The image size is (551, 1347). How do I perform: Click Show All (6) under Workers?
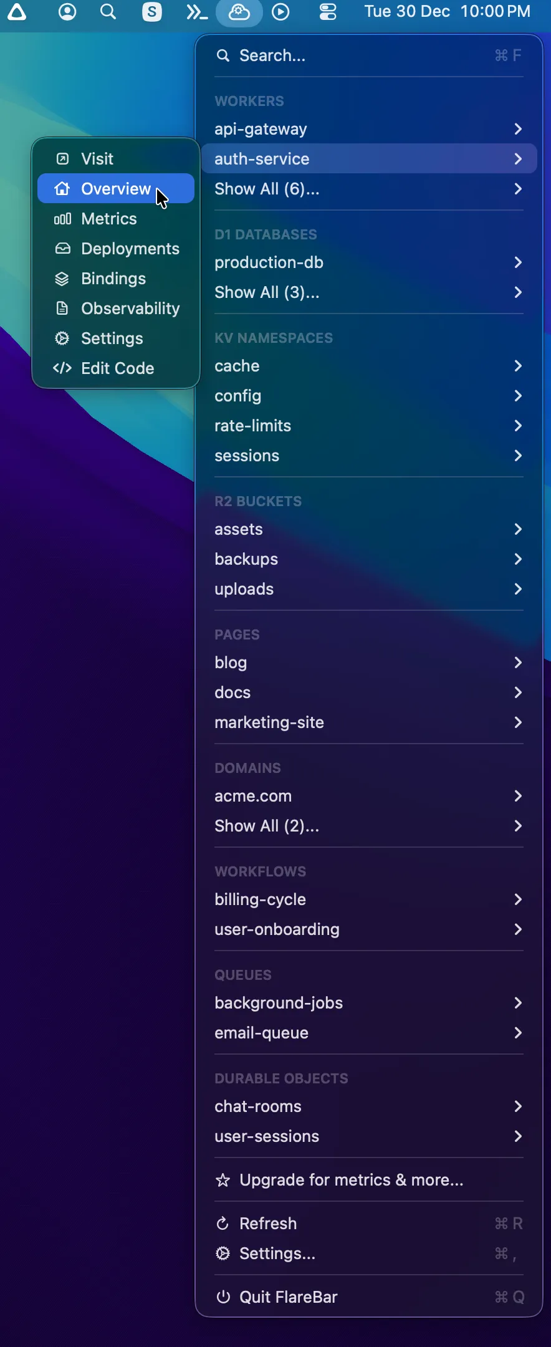point(266,188)
